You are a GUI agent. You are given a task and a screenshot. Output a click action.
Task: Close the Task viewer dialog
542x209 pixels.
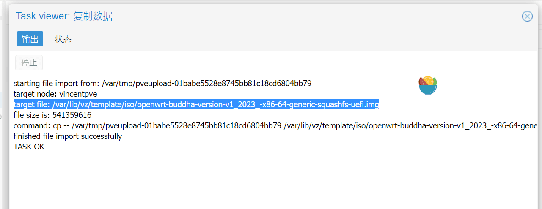coord(527,16)
